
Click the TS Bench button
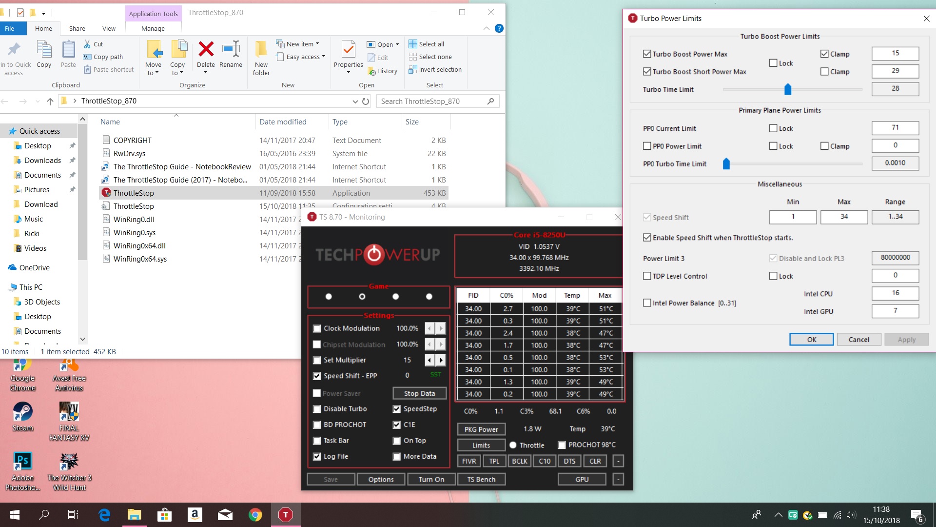(481, 479)
